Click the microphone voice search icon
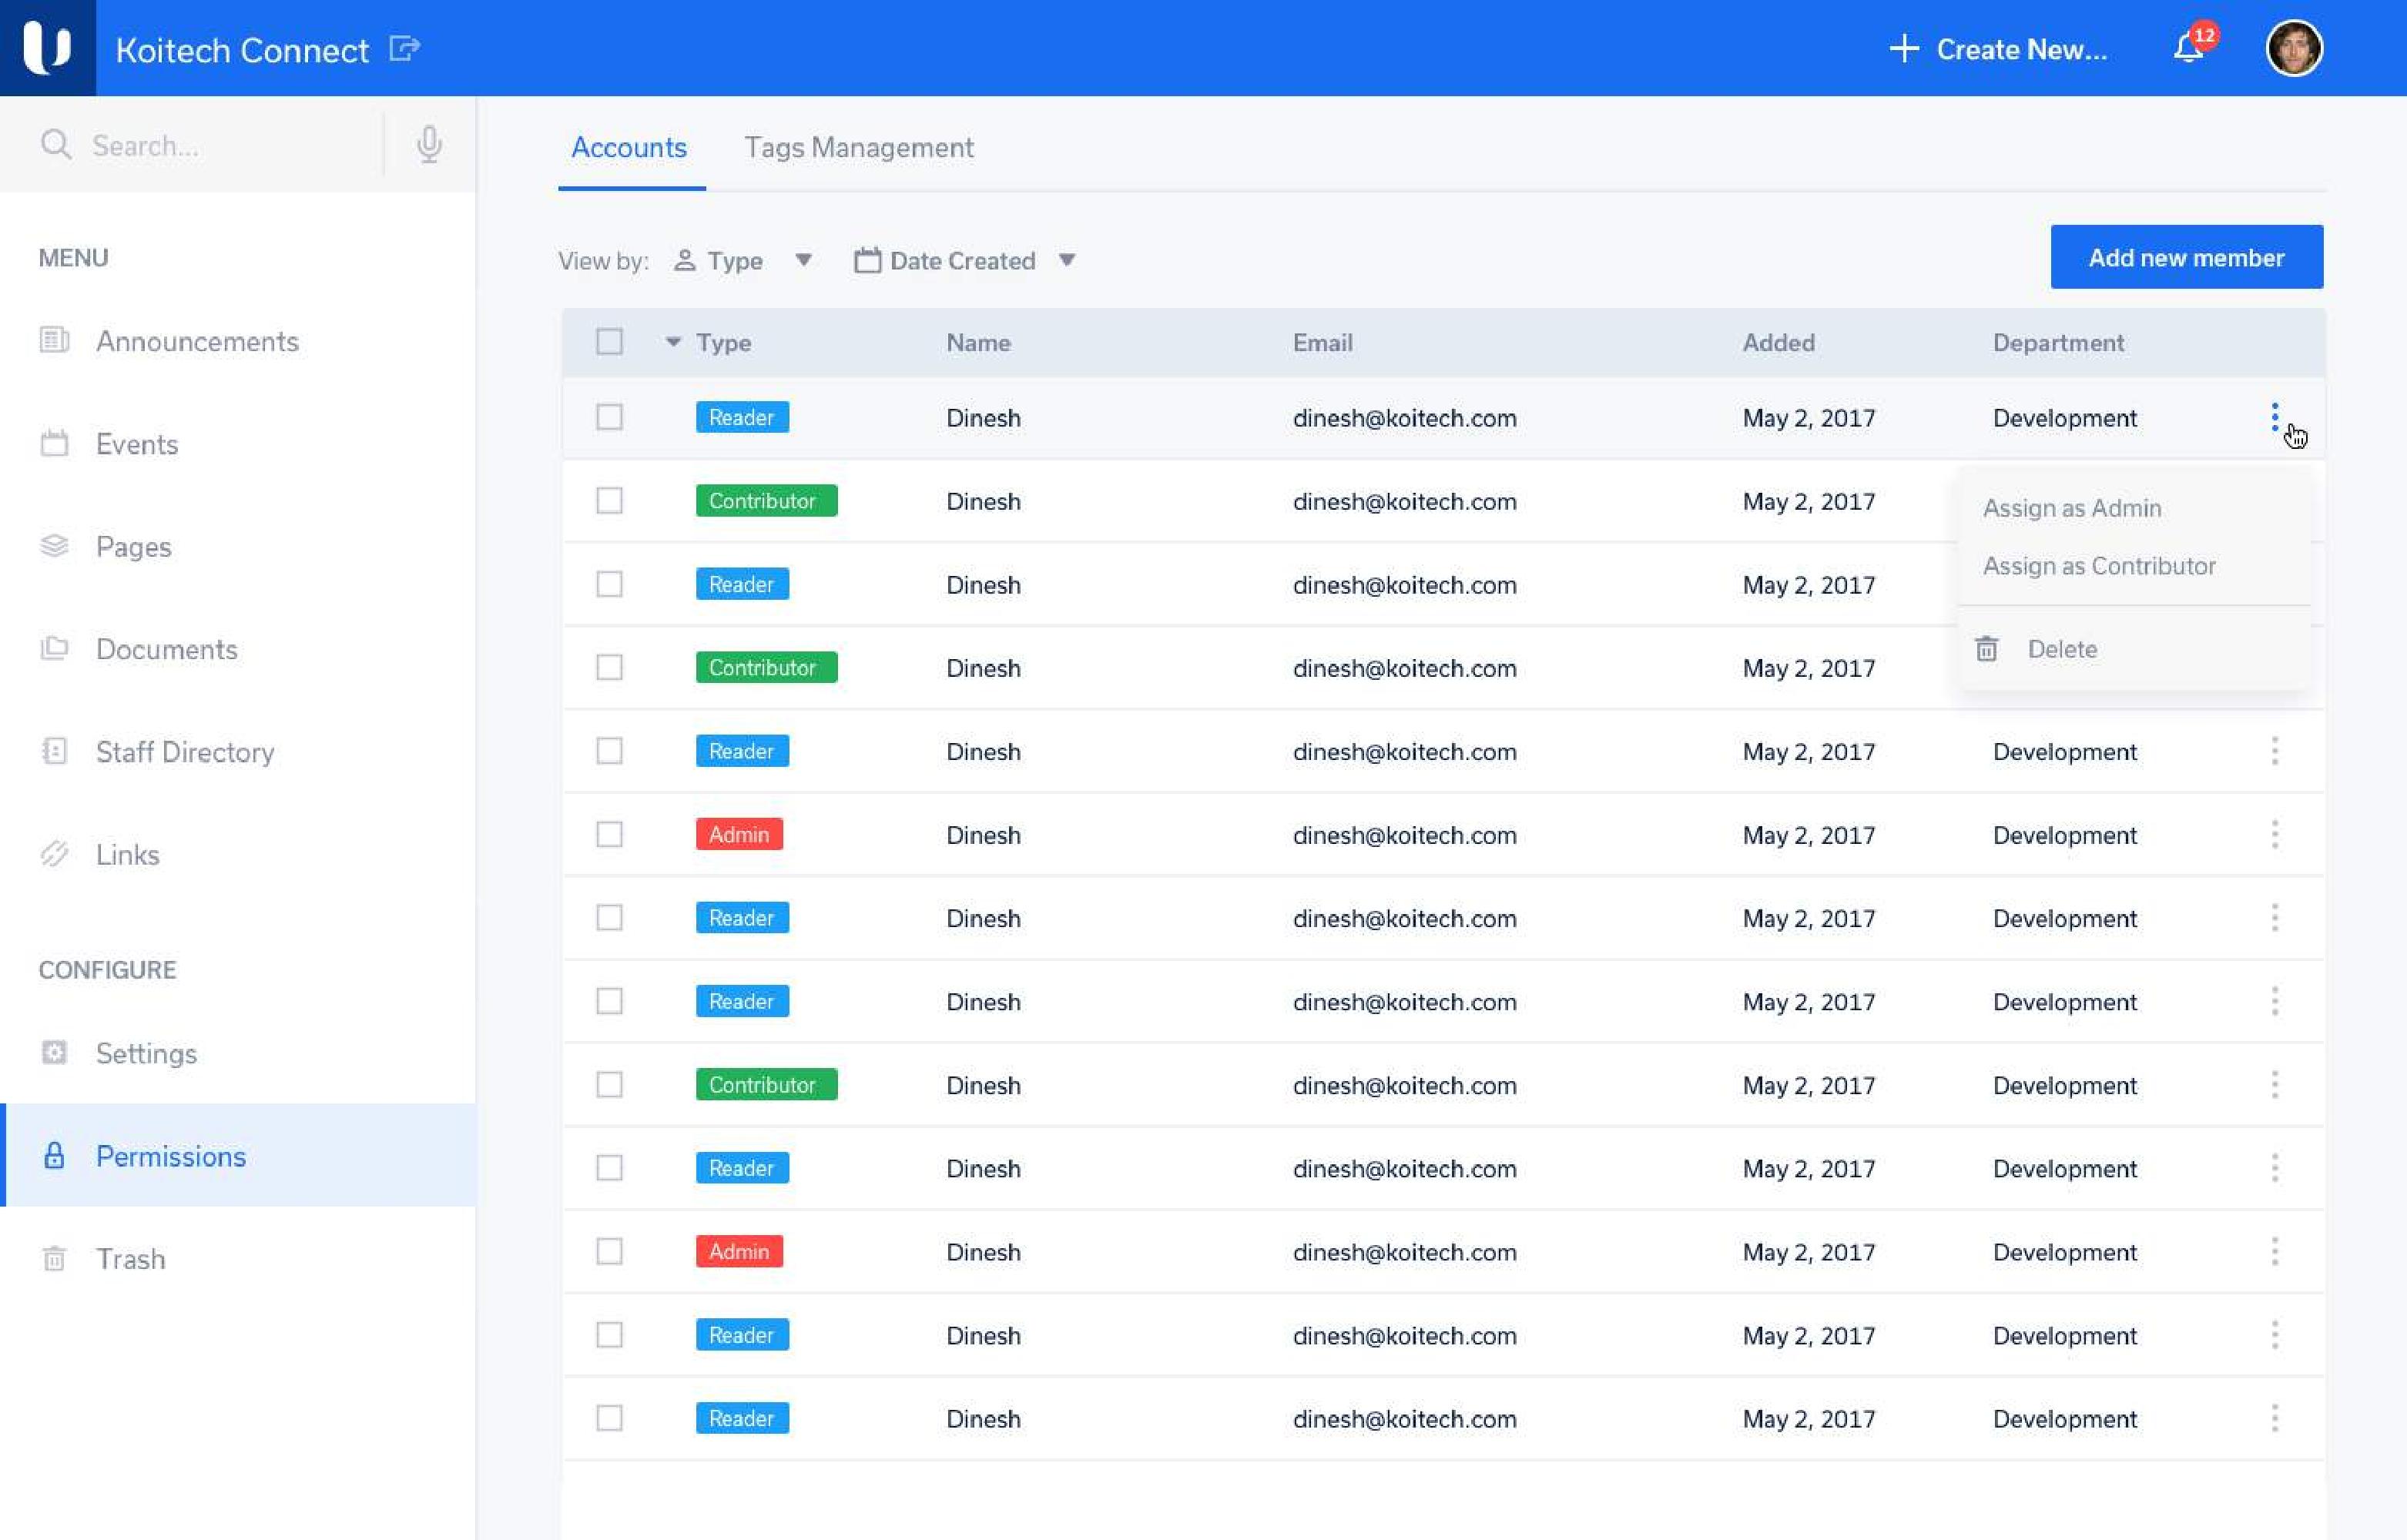The image size is (2407, 1540). (429, 145)
